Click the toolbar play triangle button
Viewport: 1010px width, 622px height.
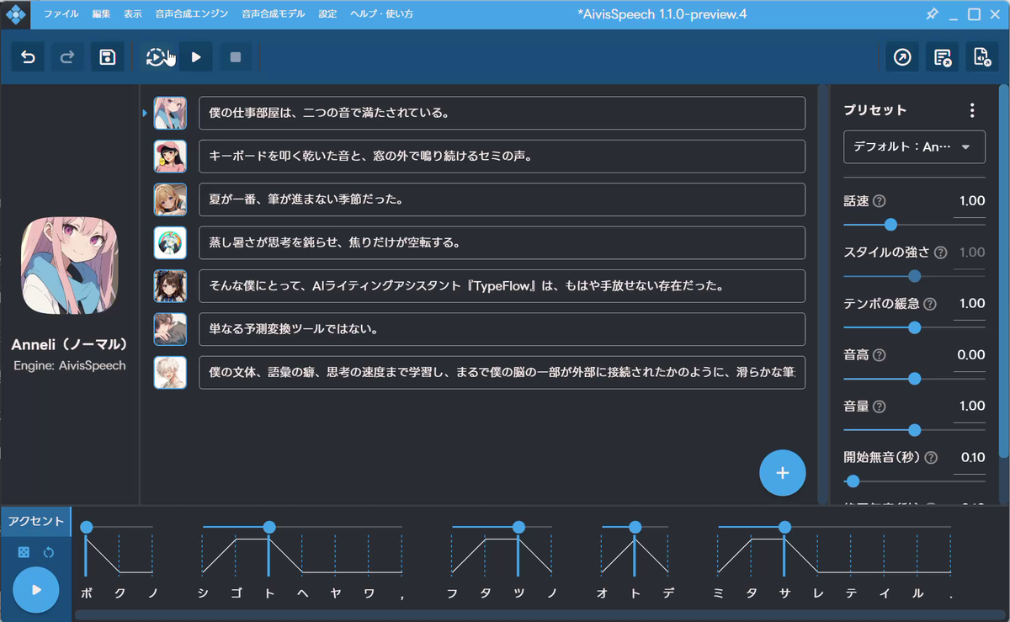[196, 57]
